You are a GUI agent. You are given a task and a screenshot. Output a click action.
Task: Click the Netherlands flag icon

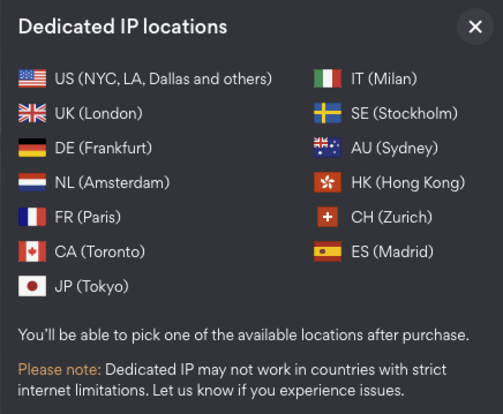(x=32, y=182)
